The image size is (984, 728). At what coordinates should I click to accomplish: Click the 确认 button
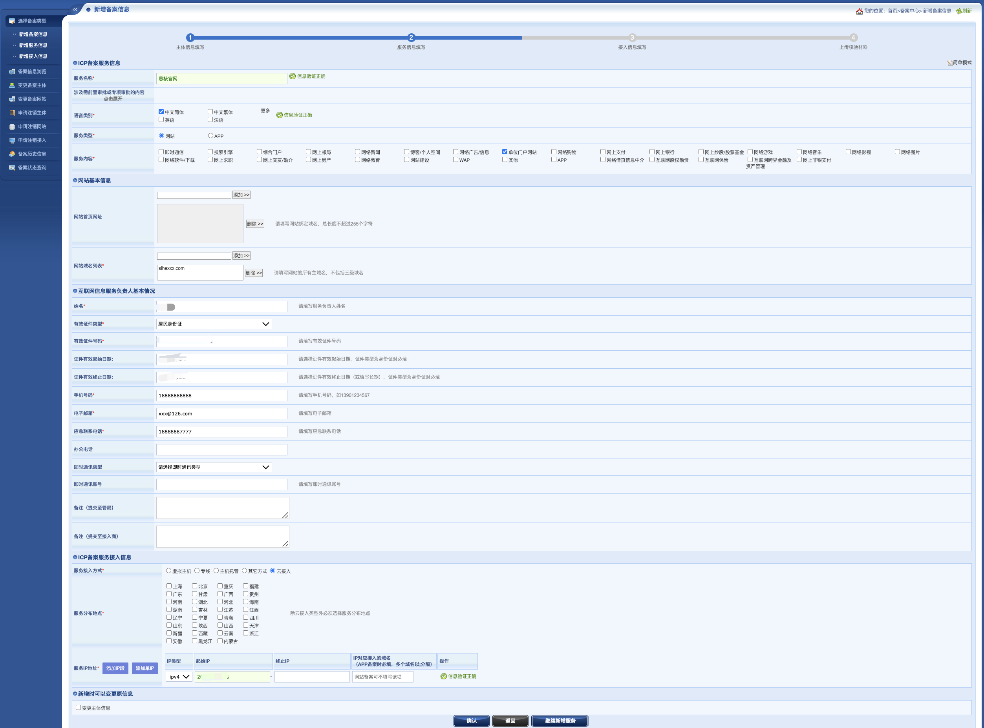pyautogui.click(x=472, y=721)
